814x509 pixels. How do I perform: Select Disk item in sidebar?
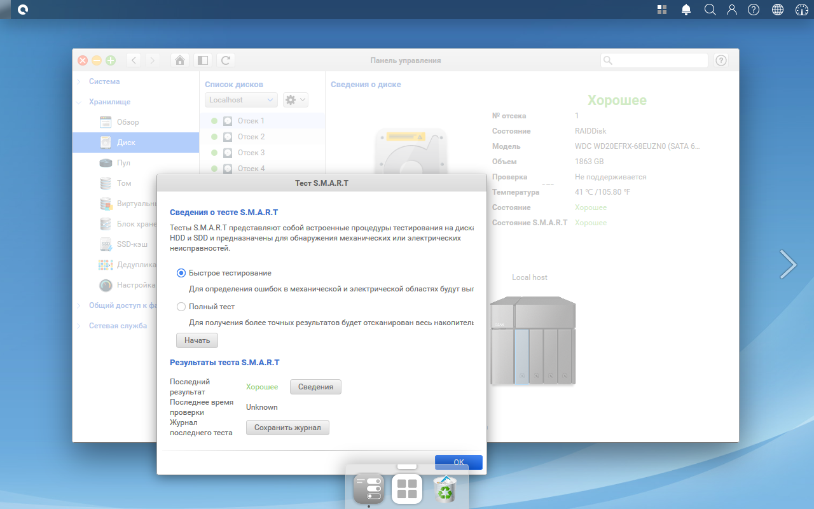(x=135, y=143)
